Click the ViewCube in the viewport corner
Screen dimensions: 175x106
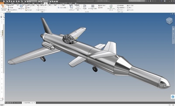coord(169,21)
